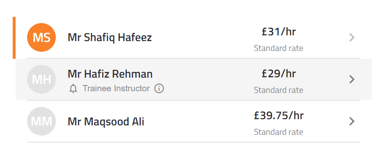Image resolution: width=385 pixels, height=157 pixels.
Task: Click Standard rate under £31/hr
Action: click(278, 48)
